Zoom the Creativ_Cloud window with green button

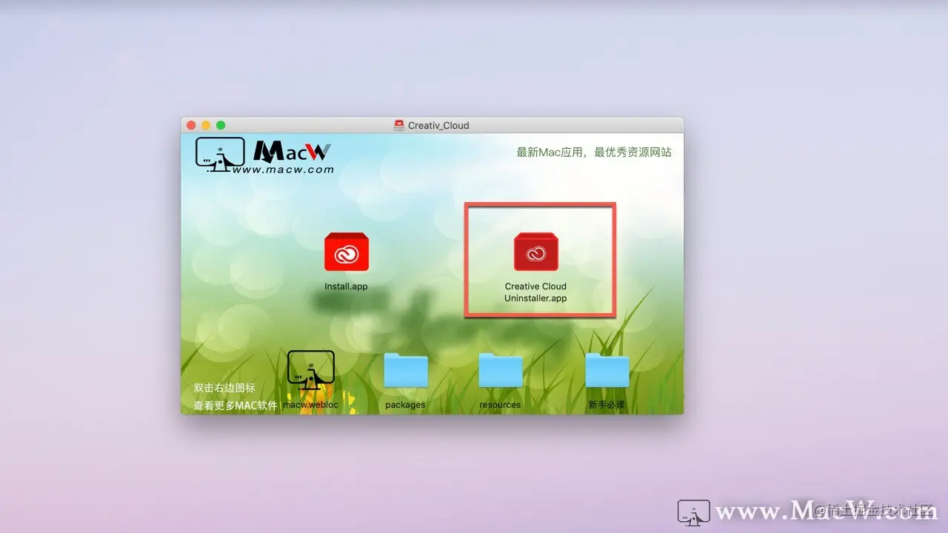pyautogui.click(x=221, y=126)
